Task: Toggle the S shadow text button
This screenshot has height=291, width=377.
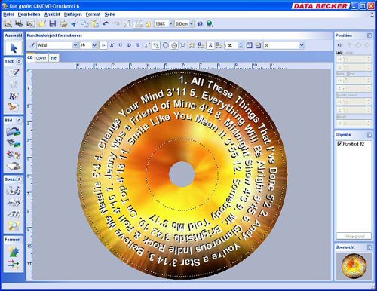Action: pyautogui.click(x=210, y=45)
